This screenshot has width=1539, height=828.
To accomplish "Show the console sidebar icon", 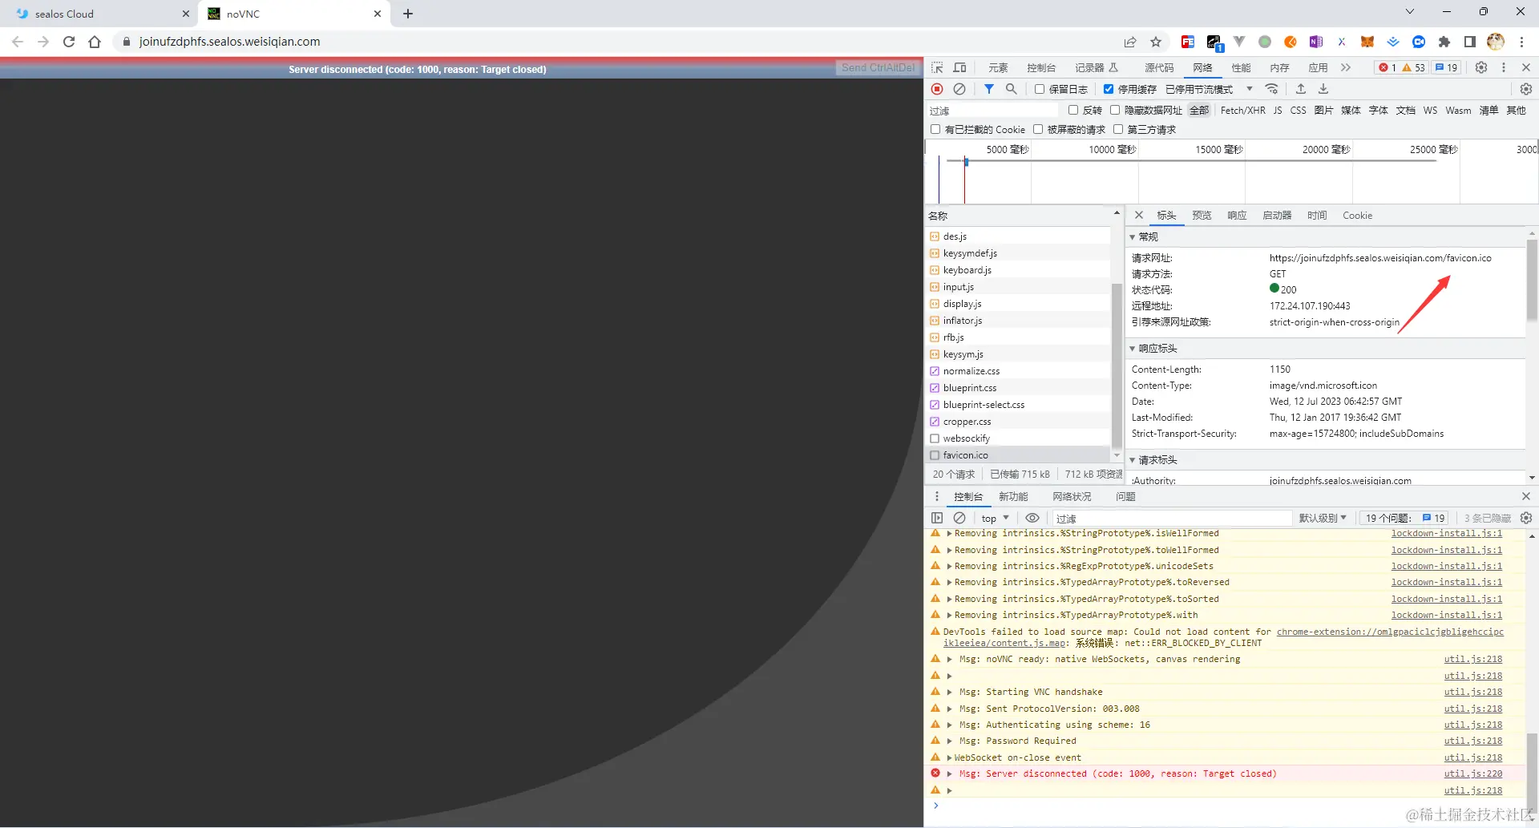I will tap(937, 518).
